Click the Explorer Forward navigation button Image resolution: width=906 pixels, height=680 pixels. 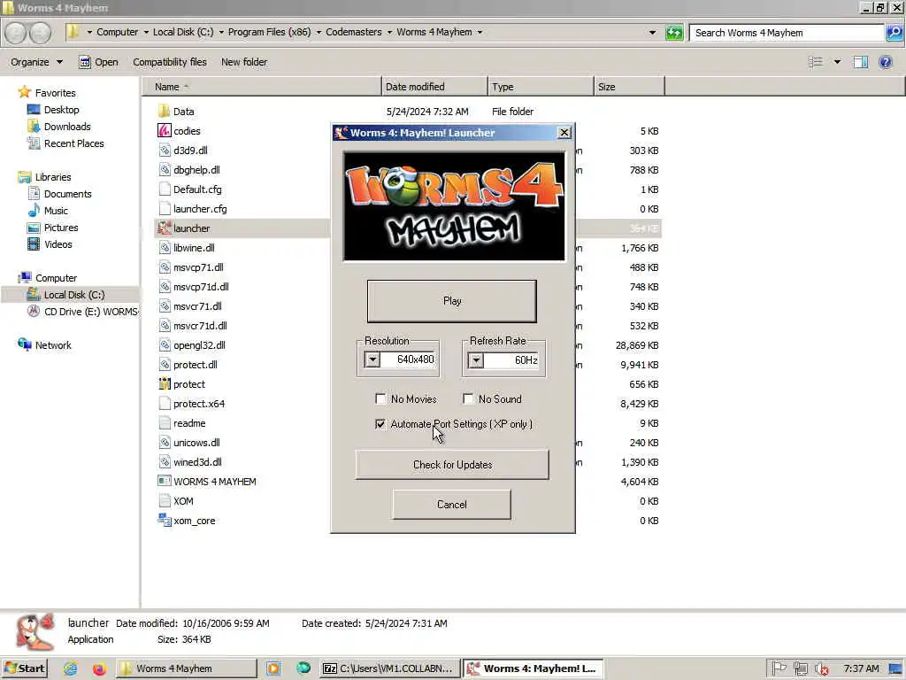click(x=40, y=33)
